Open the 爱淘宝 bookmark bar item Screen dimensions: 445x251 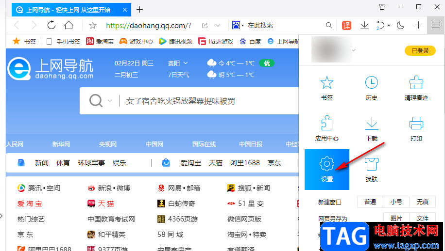tap(100, 41)
